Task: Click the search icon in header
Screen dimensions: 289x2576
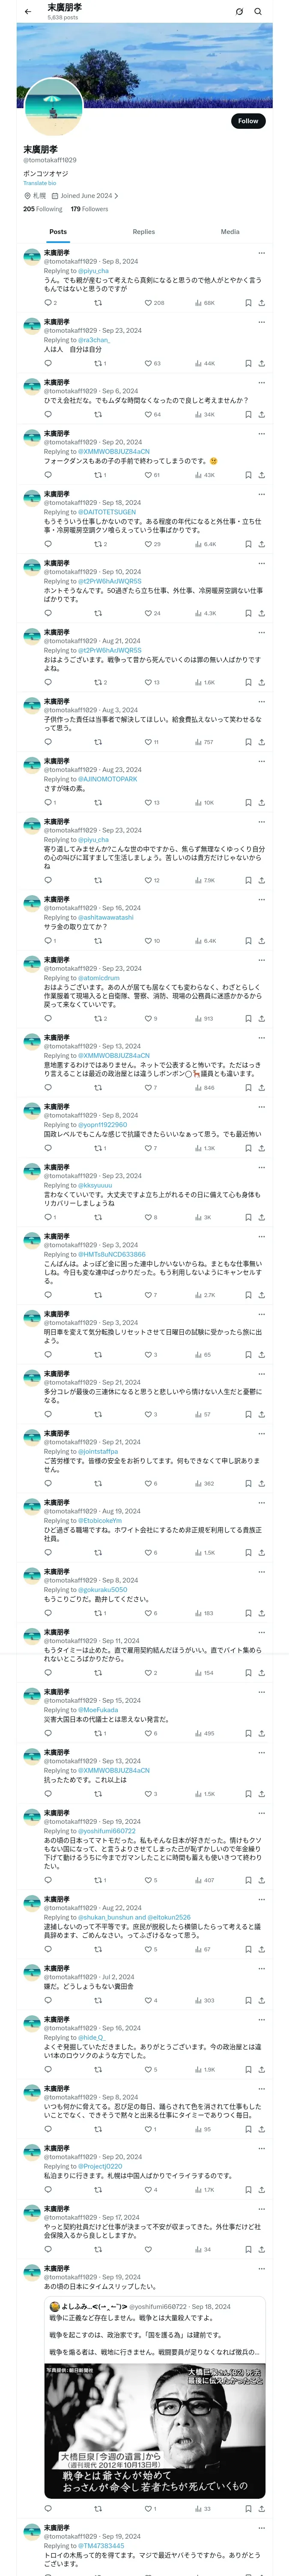Action: point(258,12)
